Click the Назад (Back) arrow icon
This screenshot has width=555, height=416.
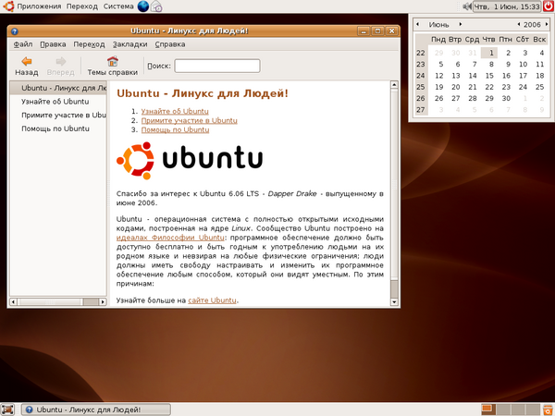[x=27, y=62]
